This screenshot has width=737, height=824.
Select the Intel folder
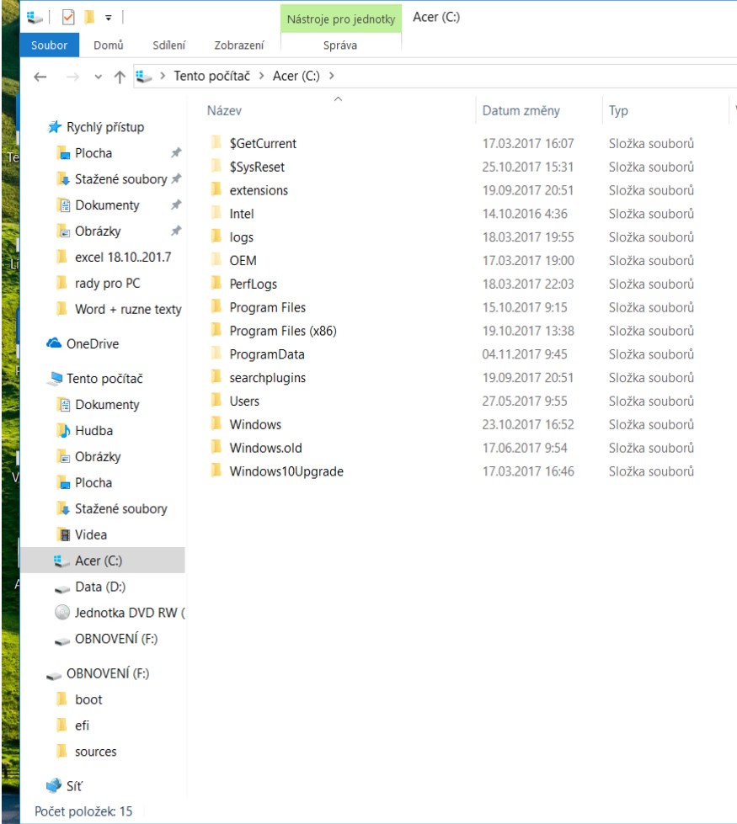[242, 214]
